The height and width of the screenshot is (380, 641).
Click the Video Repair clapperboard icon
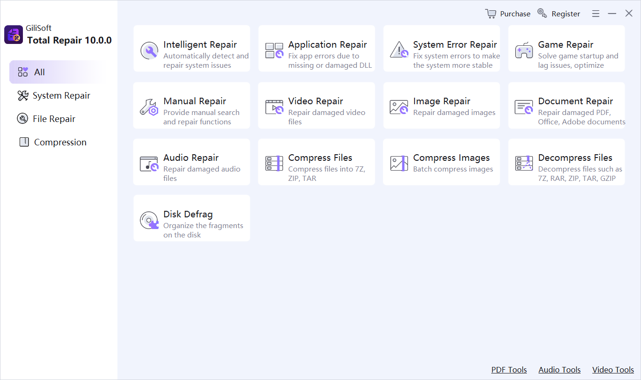click(x=274, y=107)
